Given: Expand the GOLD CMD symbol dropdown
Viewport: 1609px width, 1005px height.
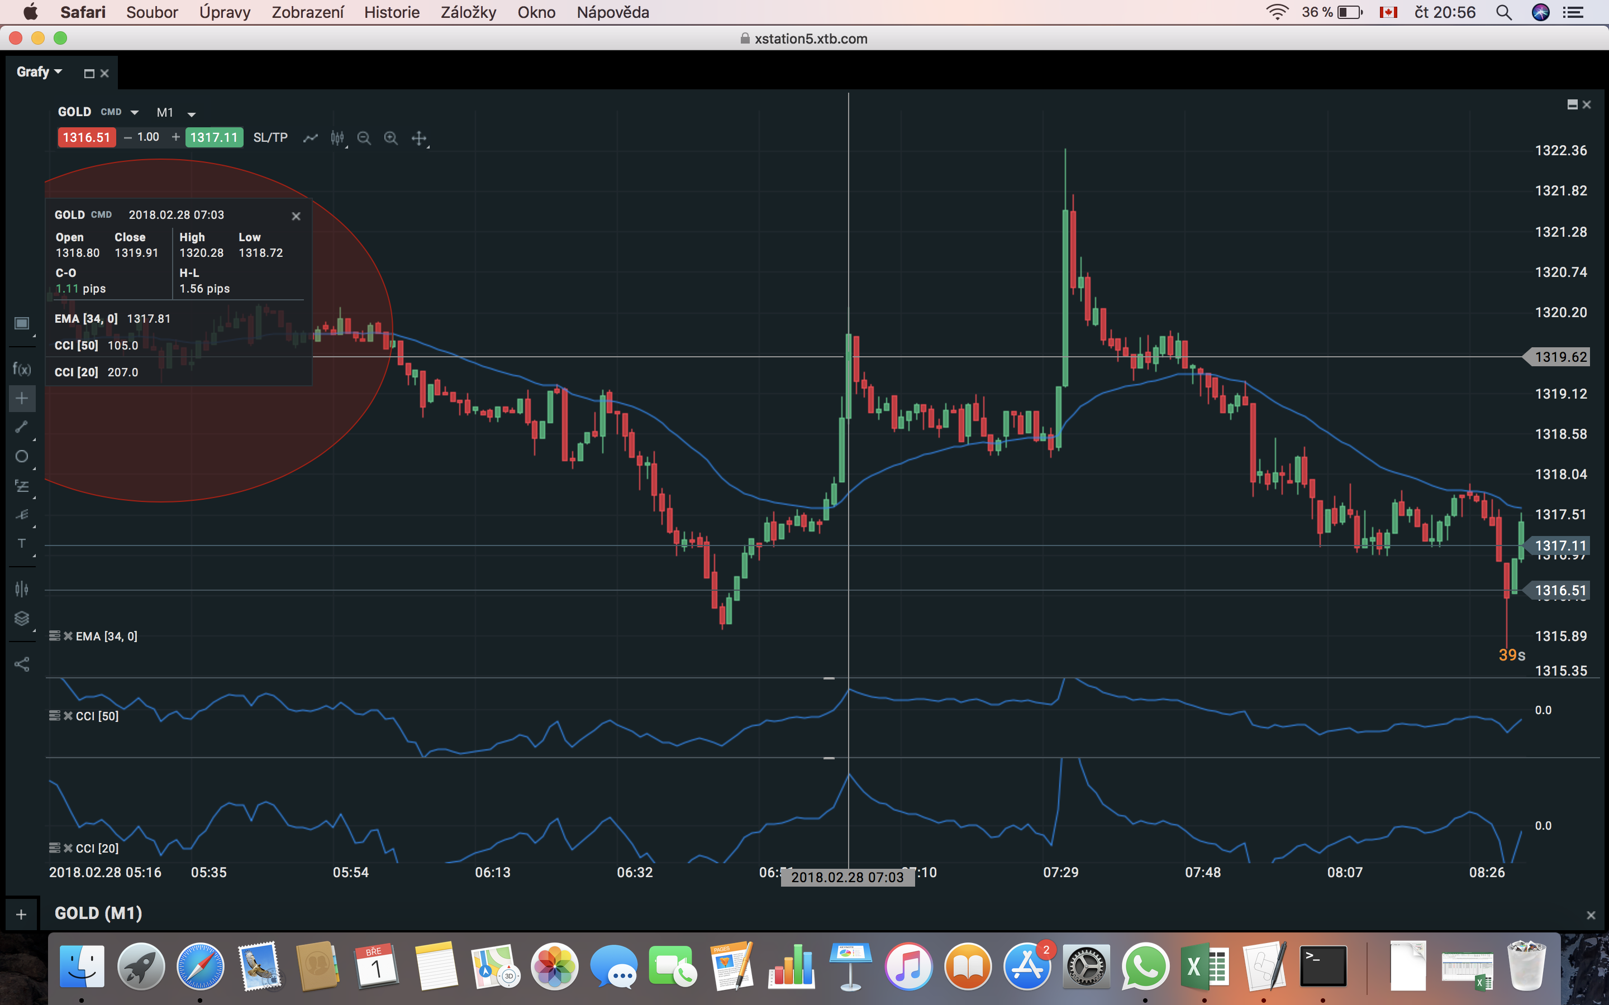Looking at the screenshot, I should click(x=134, y=112).
